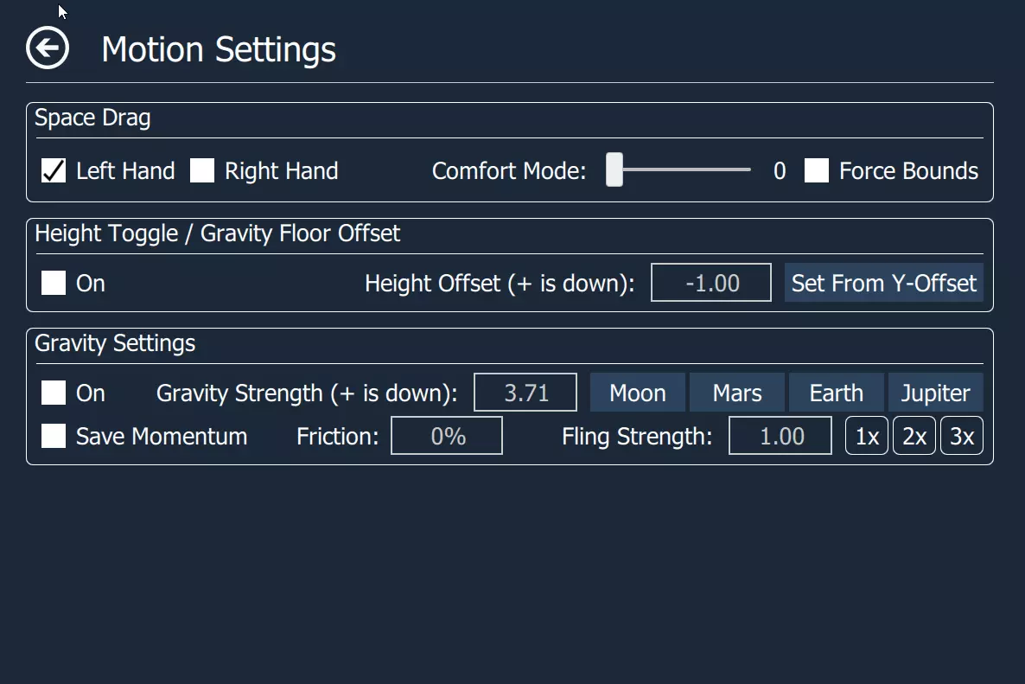Disable Left Hand space drag
This screenshot has width=1025, height=684.
pos(54,171)
